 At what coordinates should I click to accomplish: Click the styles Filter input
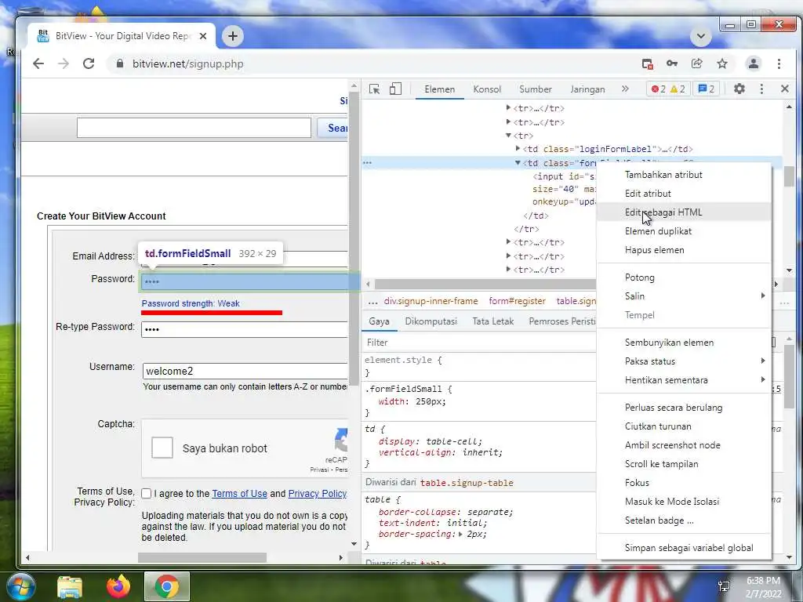click(x=479, y=343)
